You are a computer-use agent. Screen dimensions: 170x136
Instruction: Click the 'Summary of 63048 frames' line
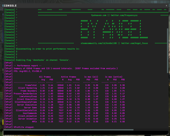point(66,69)
